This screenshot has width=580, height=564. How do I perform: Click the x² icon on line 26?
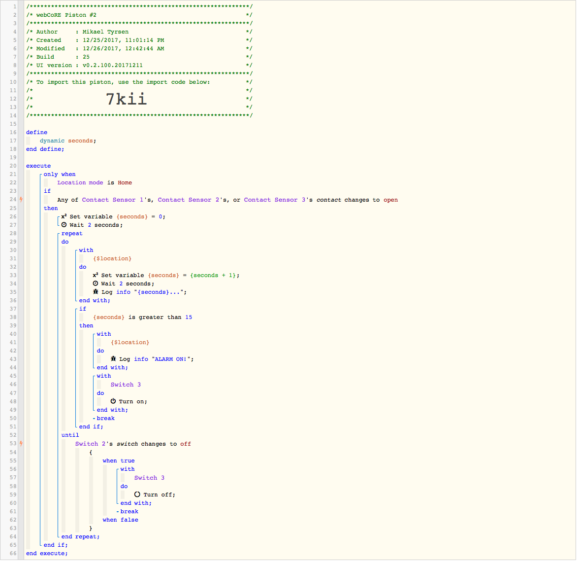(x=64, y=216)
